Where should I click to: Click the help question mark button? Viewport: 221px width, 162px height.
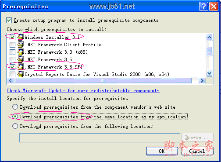203,7
